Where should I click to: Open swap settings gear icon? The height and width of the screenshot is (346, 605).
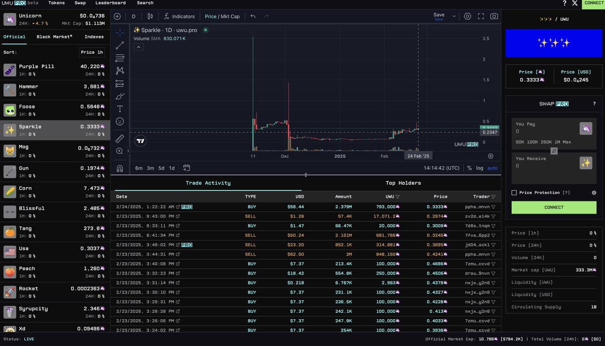pyautogui.click(x=593, y=192)
